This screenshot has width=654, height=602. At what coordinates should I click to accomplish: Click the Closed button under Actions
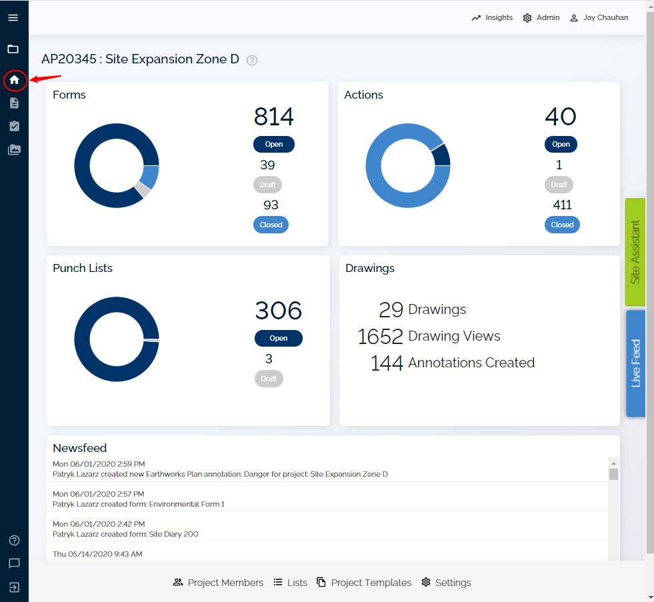pos(562,225)
